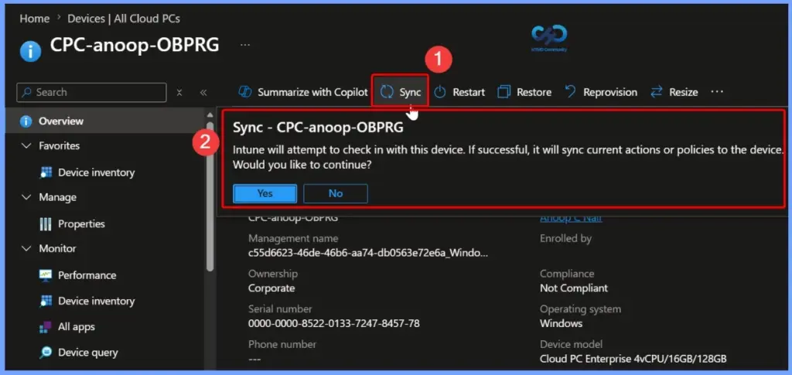
Task: Click the sidebar vertical scrollbar thumb
Action: coord(210,197)
